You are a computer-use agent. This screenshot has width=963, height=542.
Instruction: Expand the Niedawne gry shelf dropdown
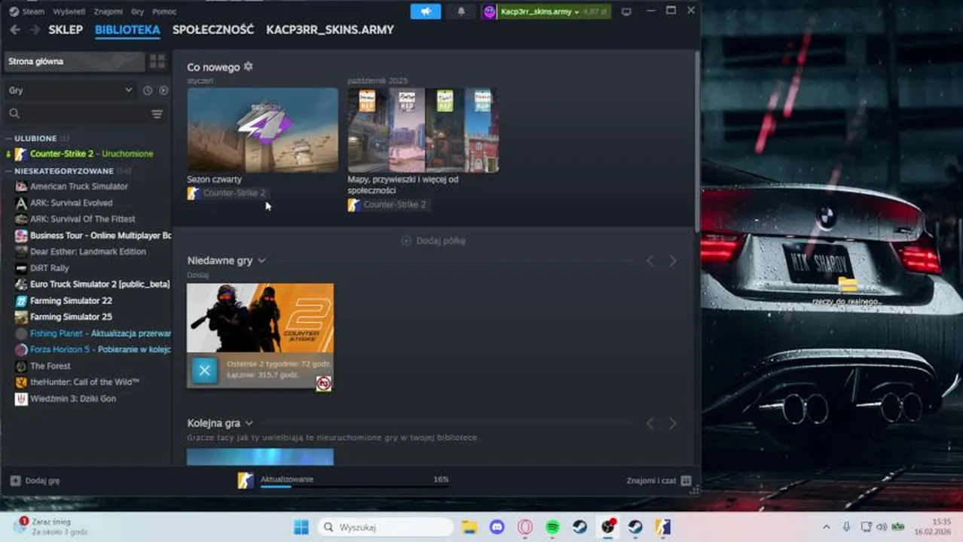coord(261,260)
